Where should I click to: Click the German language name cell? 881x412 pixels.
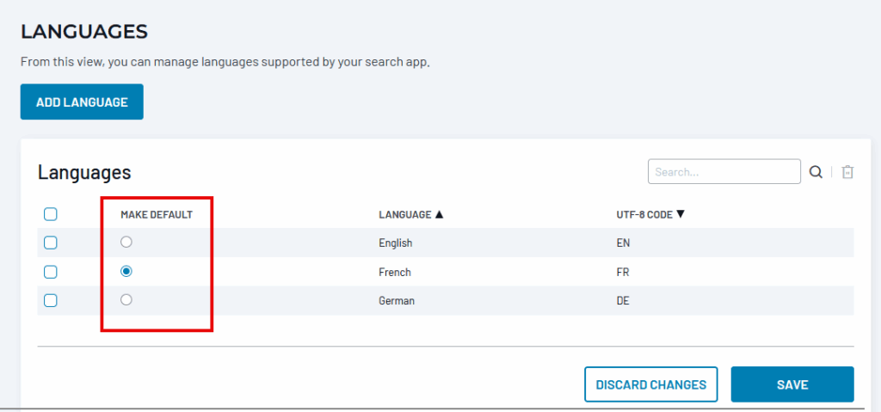tap(395, 301)
